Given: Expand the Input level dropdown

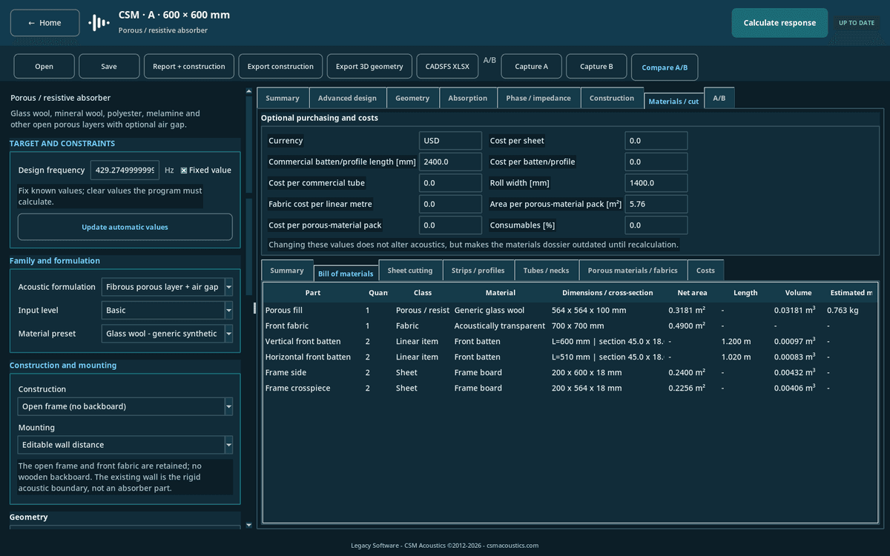Looking at the screenshot, I should pyautogui.click(x=167, y=311).
